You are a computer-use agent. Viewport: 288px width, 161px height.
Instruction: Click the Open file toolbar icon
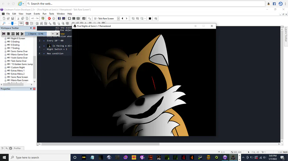tap(8, 18)
